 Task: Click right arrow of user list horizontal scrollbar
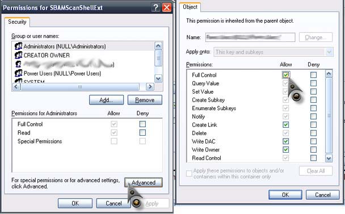point(150,87)
